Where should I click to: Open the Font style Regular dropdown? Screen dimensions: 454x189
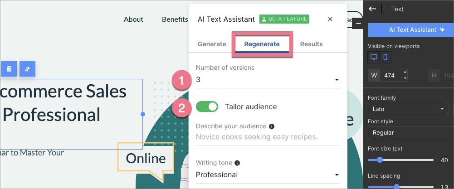coord(411,132)
